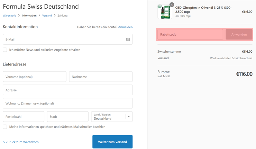Click the back chevron beside Zurück zum Warenkorb
This screenshot has height=149, width=256.
click(4, 142)
